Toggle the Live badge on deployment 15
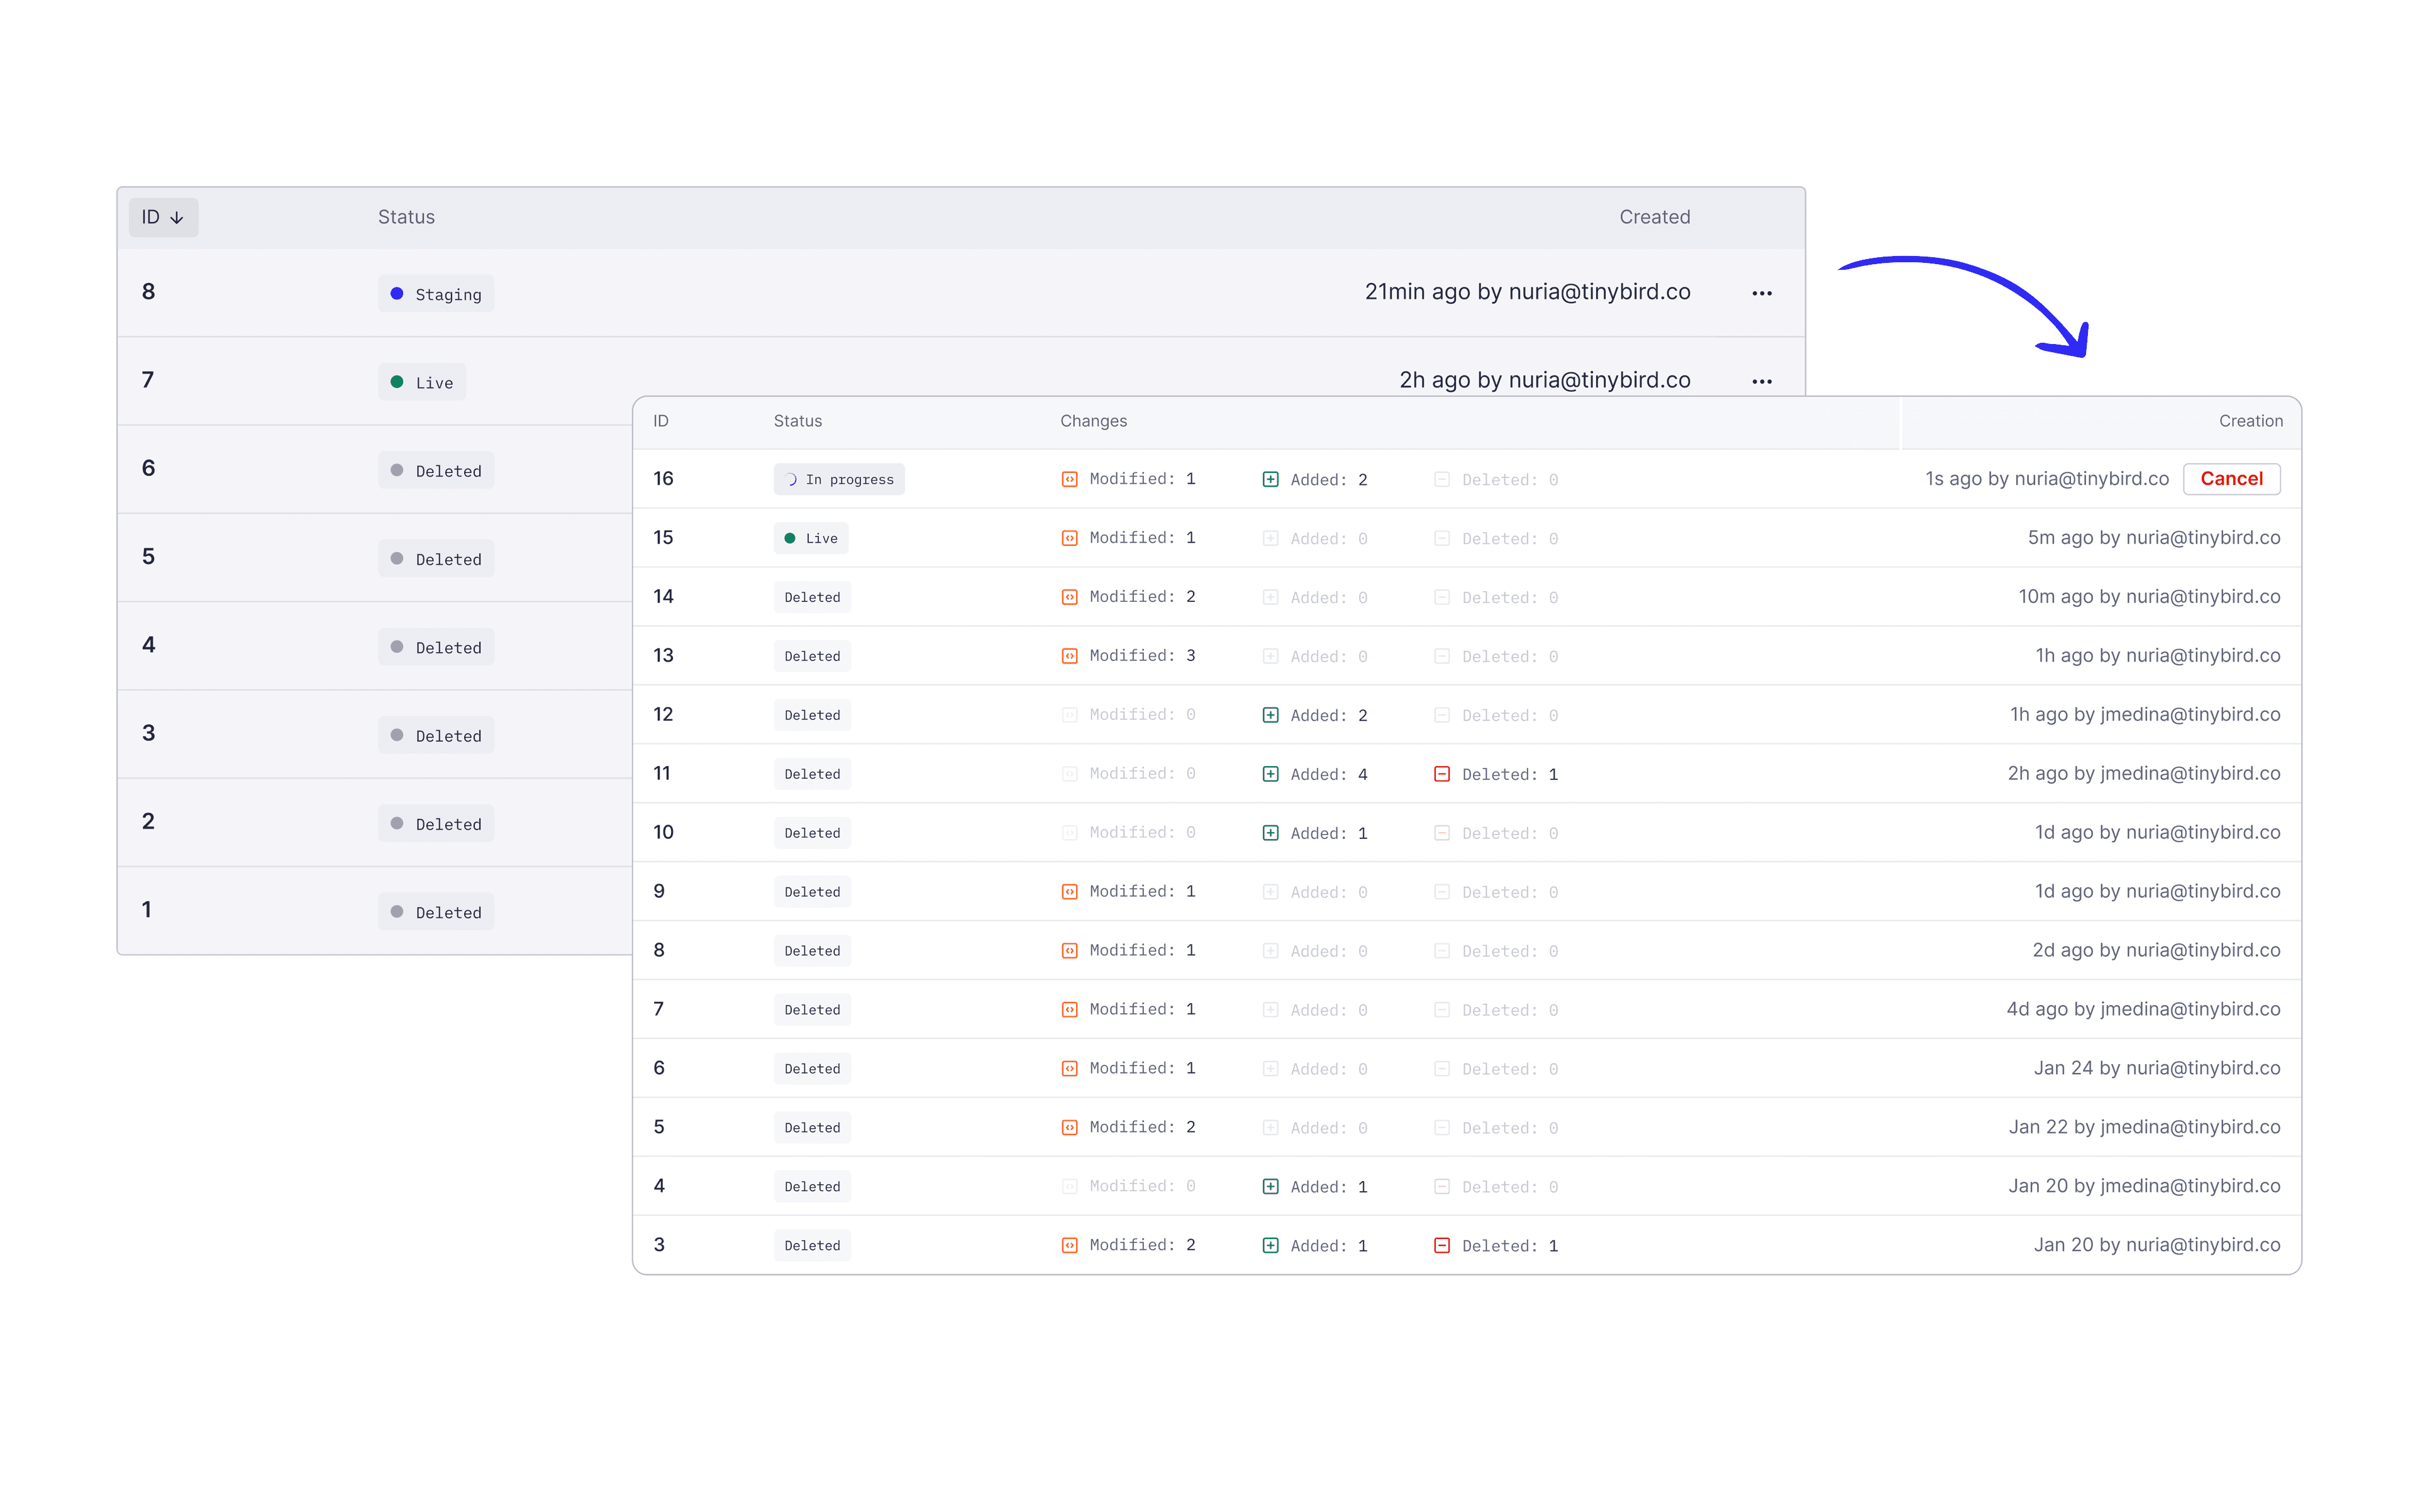2415x1512 pixels. tap(811, 538)
